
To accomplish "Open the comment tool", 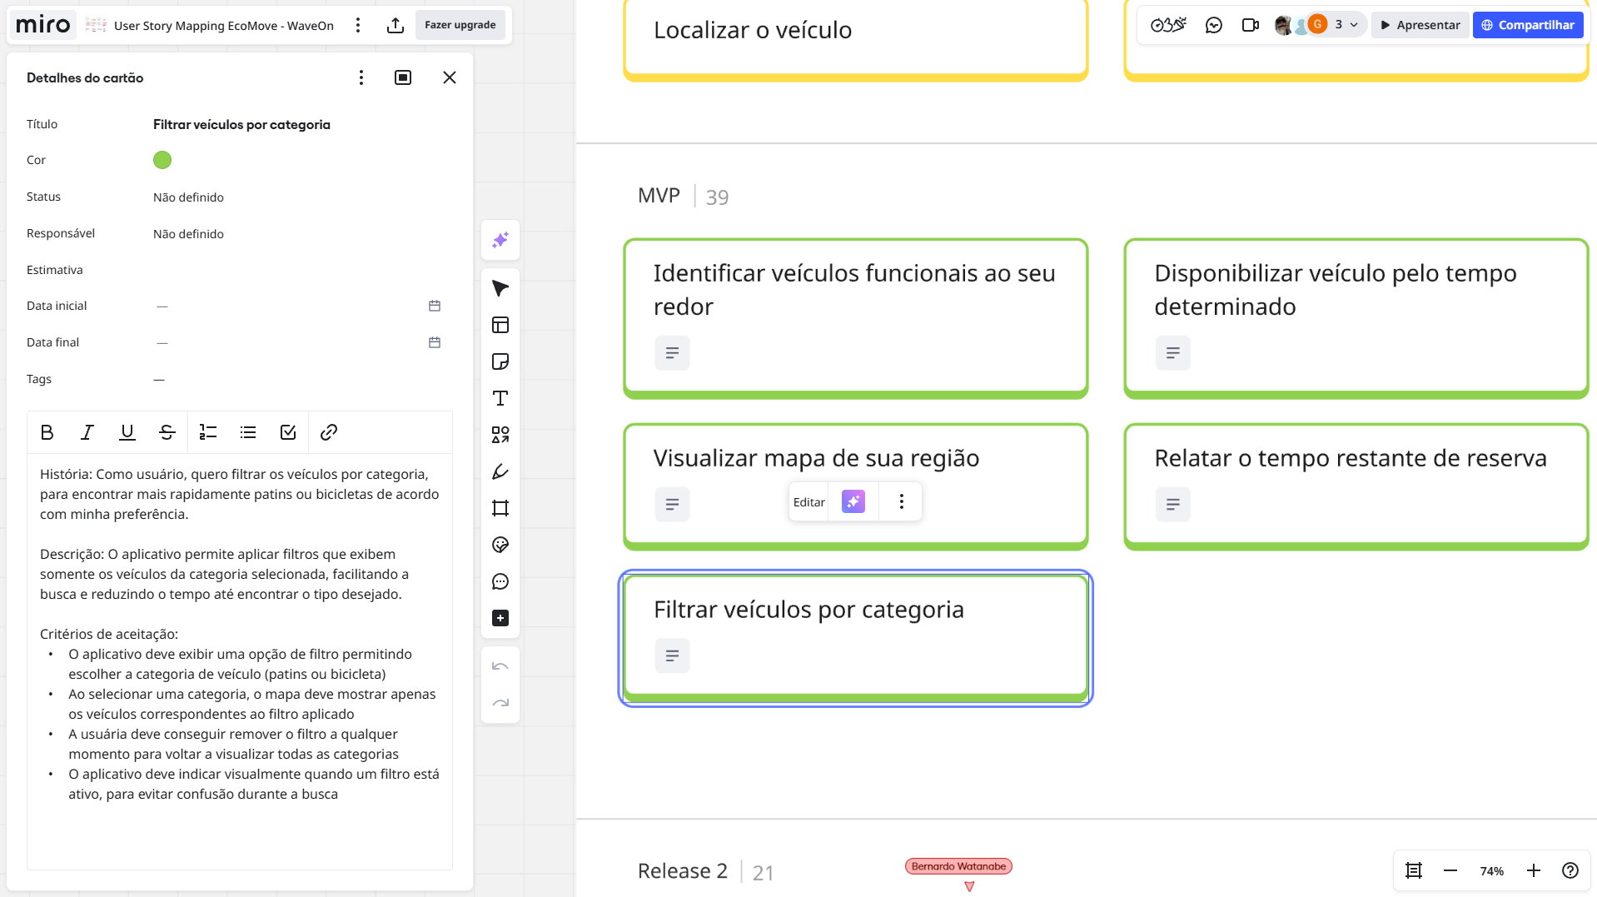I will (x=500, y=581).
